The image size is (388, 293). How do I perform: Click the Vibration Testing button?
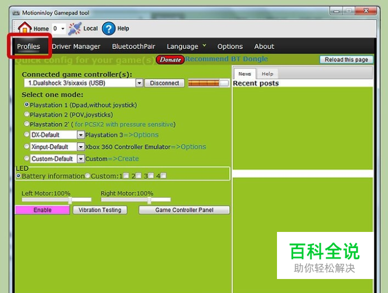point(100,210)
